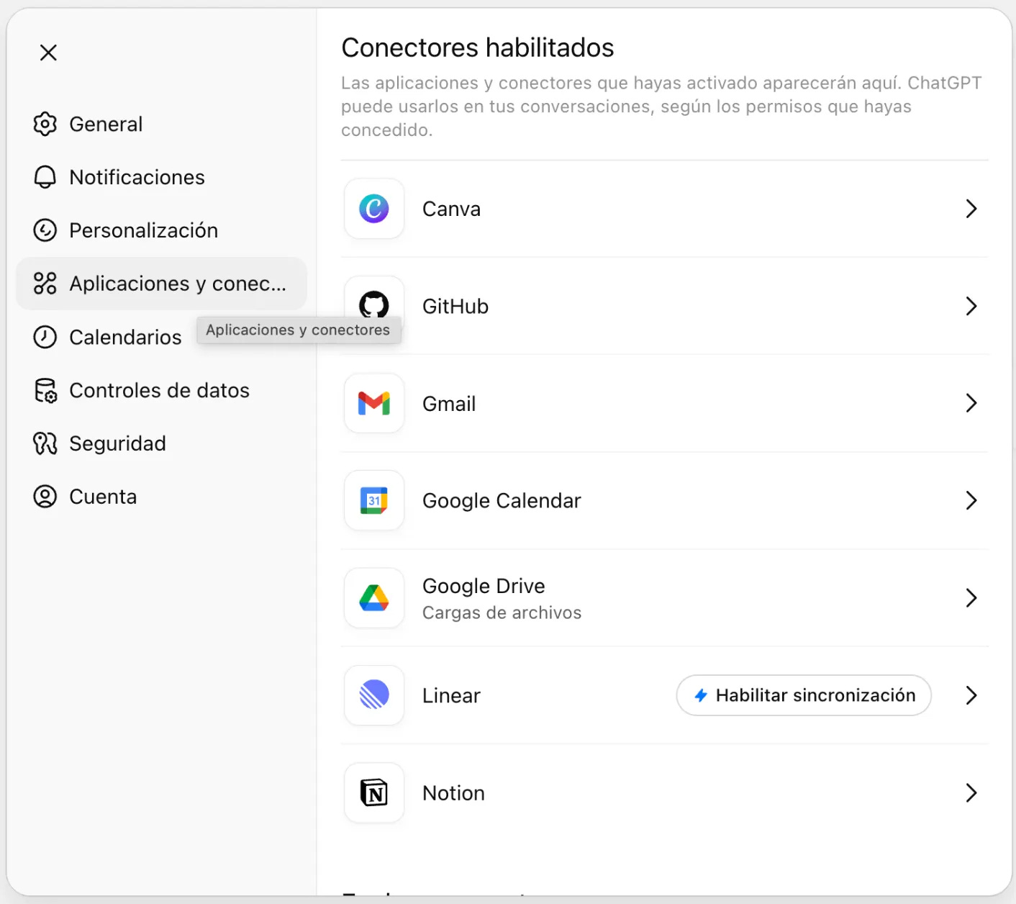Open the Canva connector name
The width and height of the screenshot is (1016, 904).
[x=451, y=209]
